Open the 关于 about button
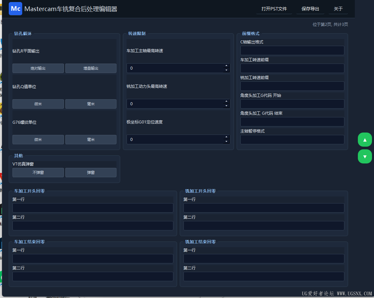 [338, 9]
